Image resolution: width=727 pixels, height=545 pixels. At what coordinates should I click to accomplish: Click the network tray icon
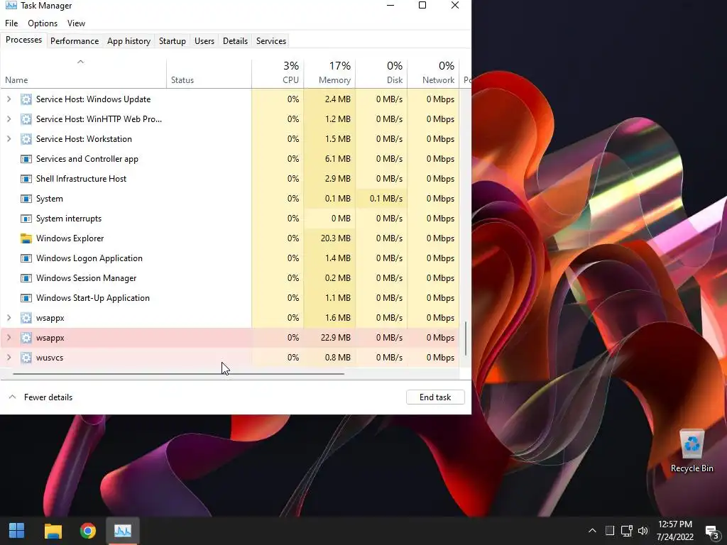coord(627,531)
